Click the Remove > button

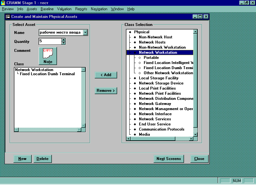106,91
